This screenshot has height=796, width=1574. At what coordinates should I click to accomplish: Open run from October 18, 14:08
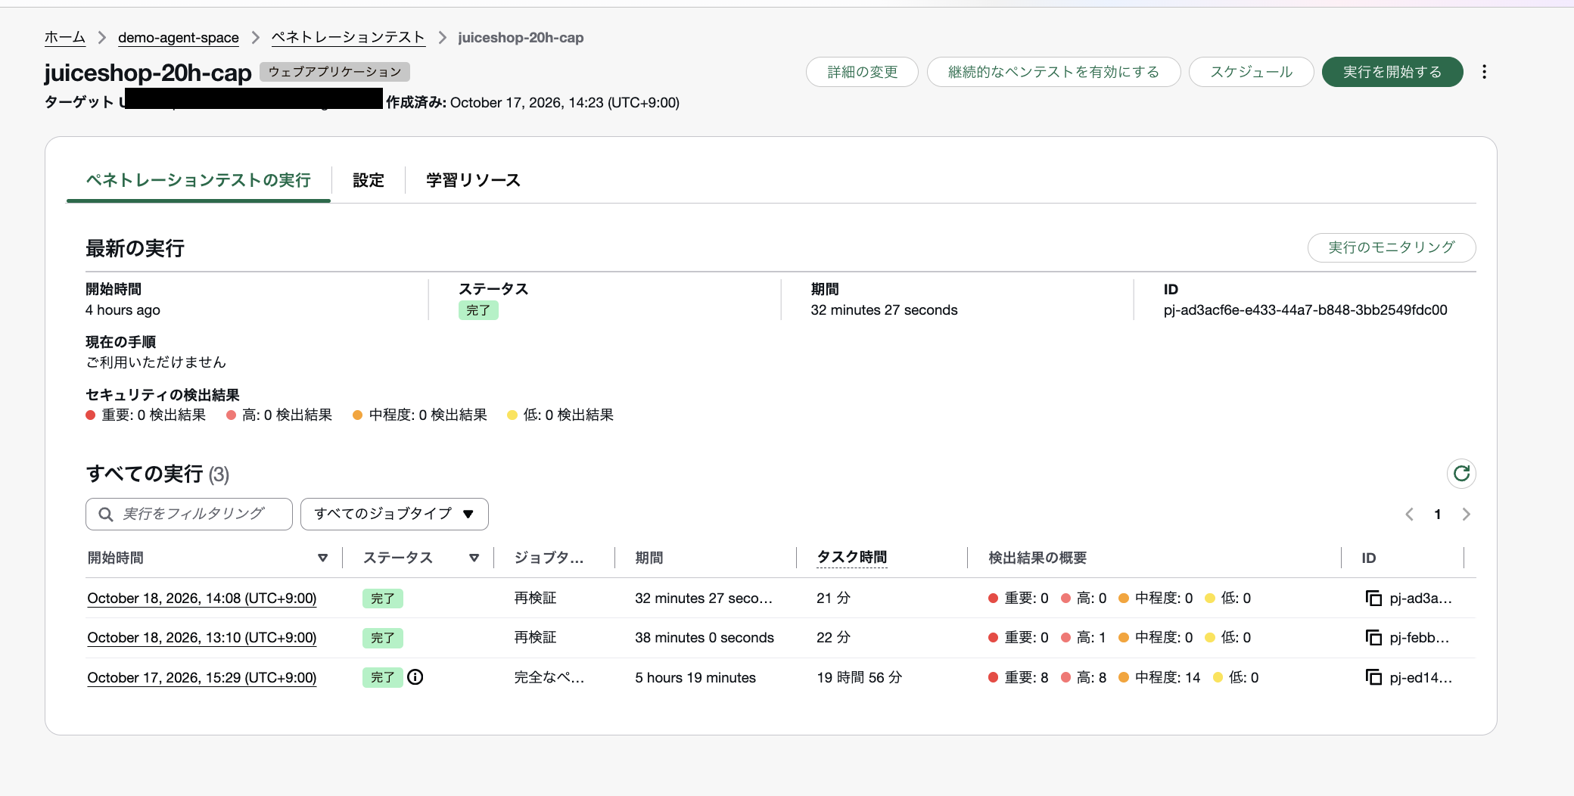202,599
